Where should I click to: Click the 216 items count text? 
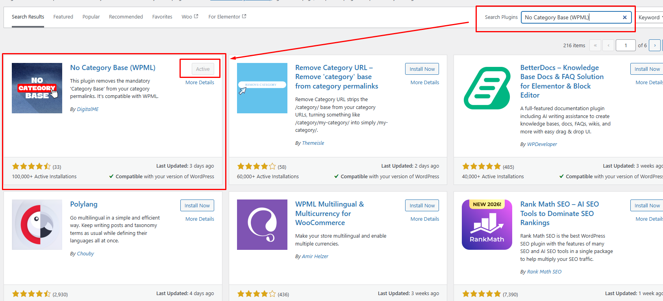[x=574, y=46]
